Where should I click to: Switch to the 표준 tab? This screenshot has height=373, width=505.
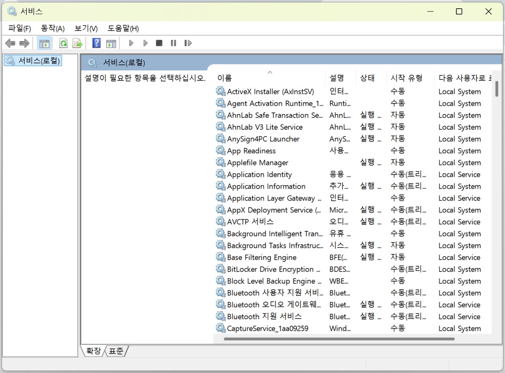click(x=116, y=351)
